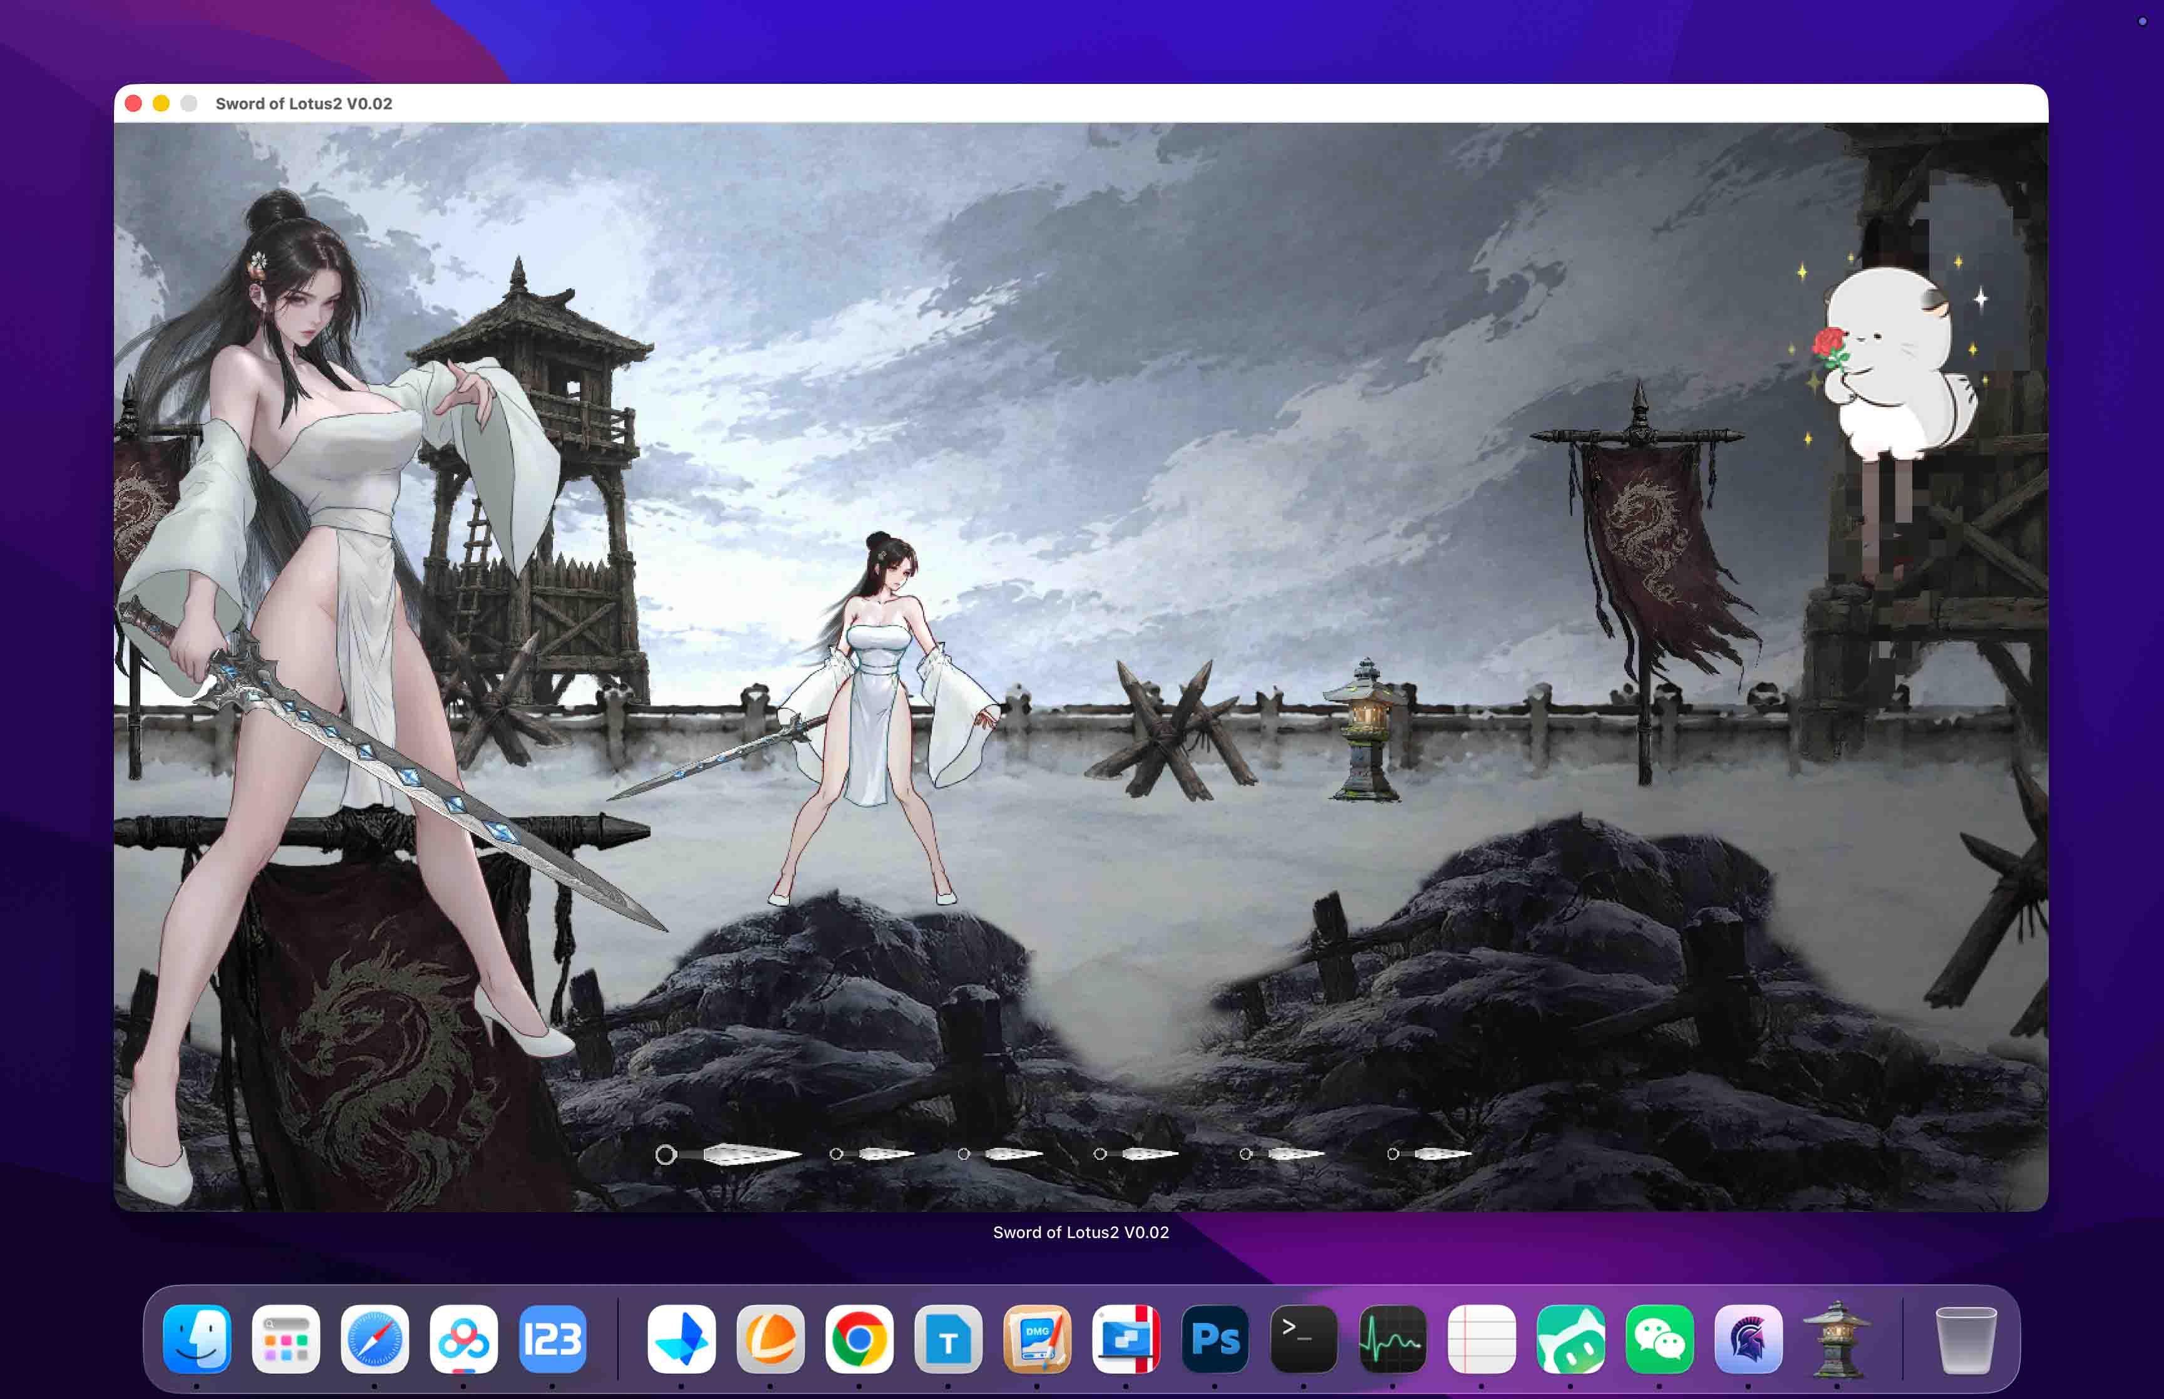
Task: Open Terminal from the dock
Action: 1304,1339
